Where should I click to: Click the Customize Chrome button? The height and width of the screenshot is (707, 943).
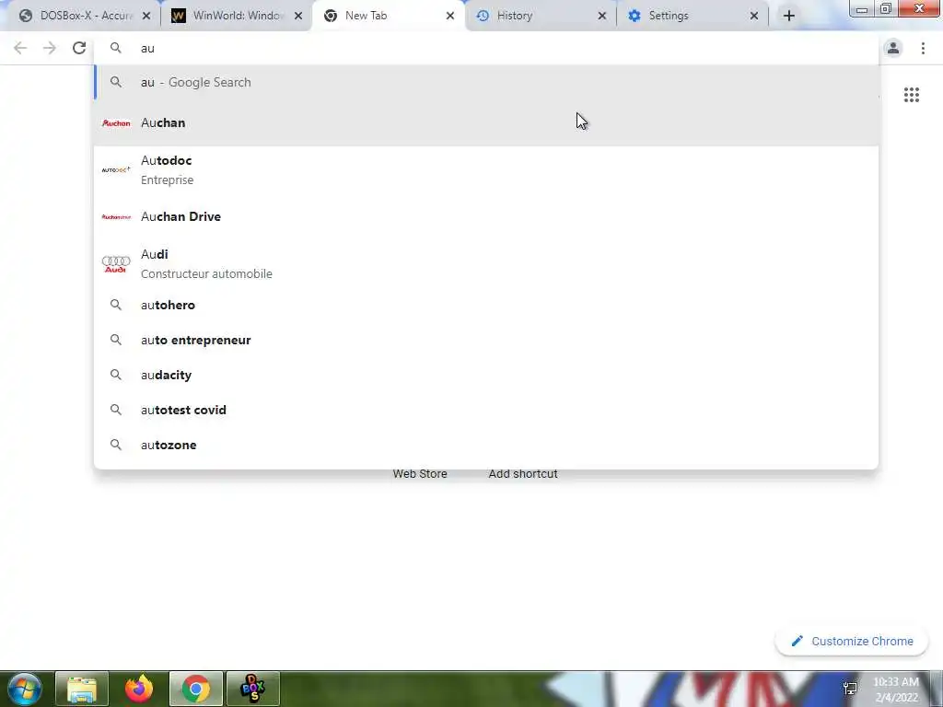tap(852, 641)
